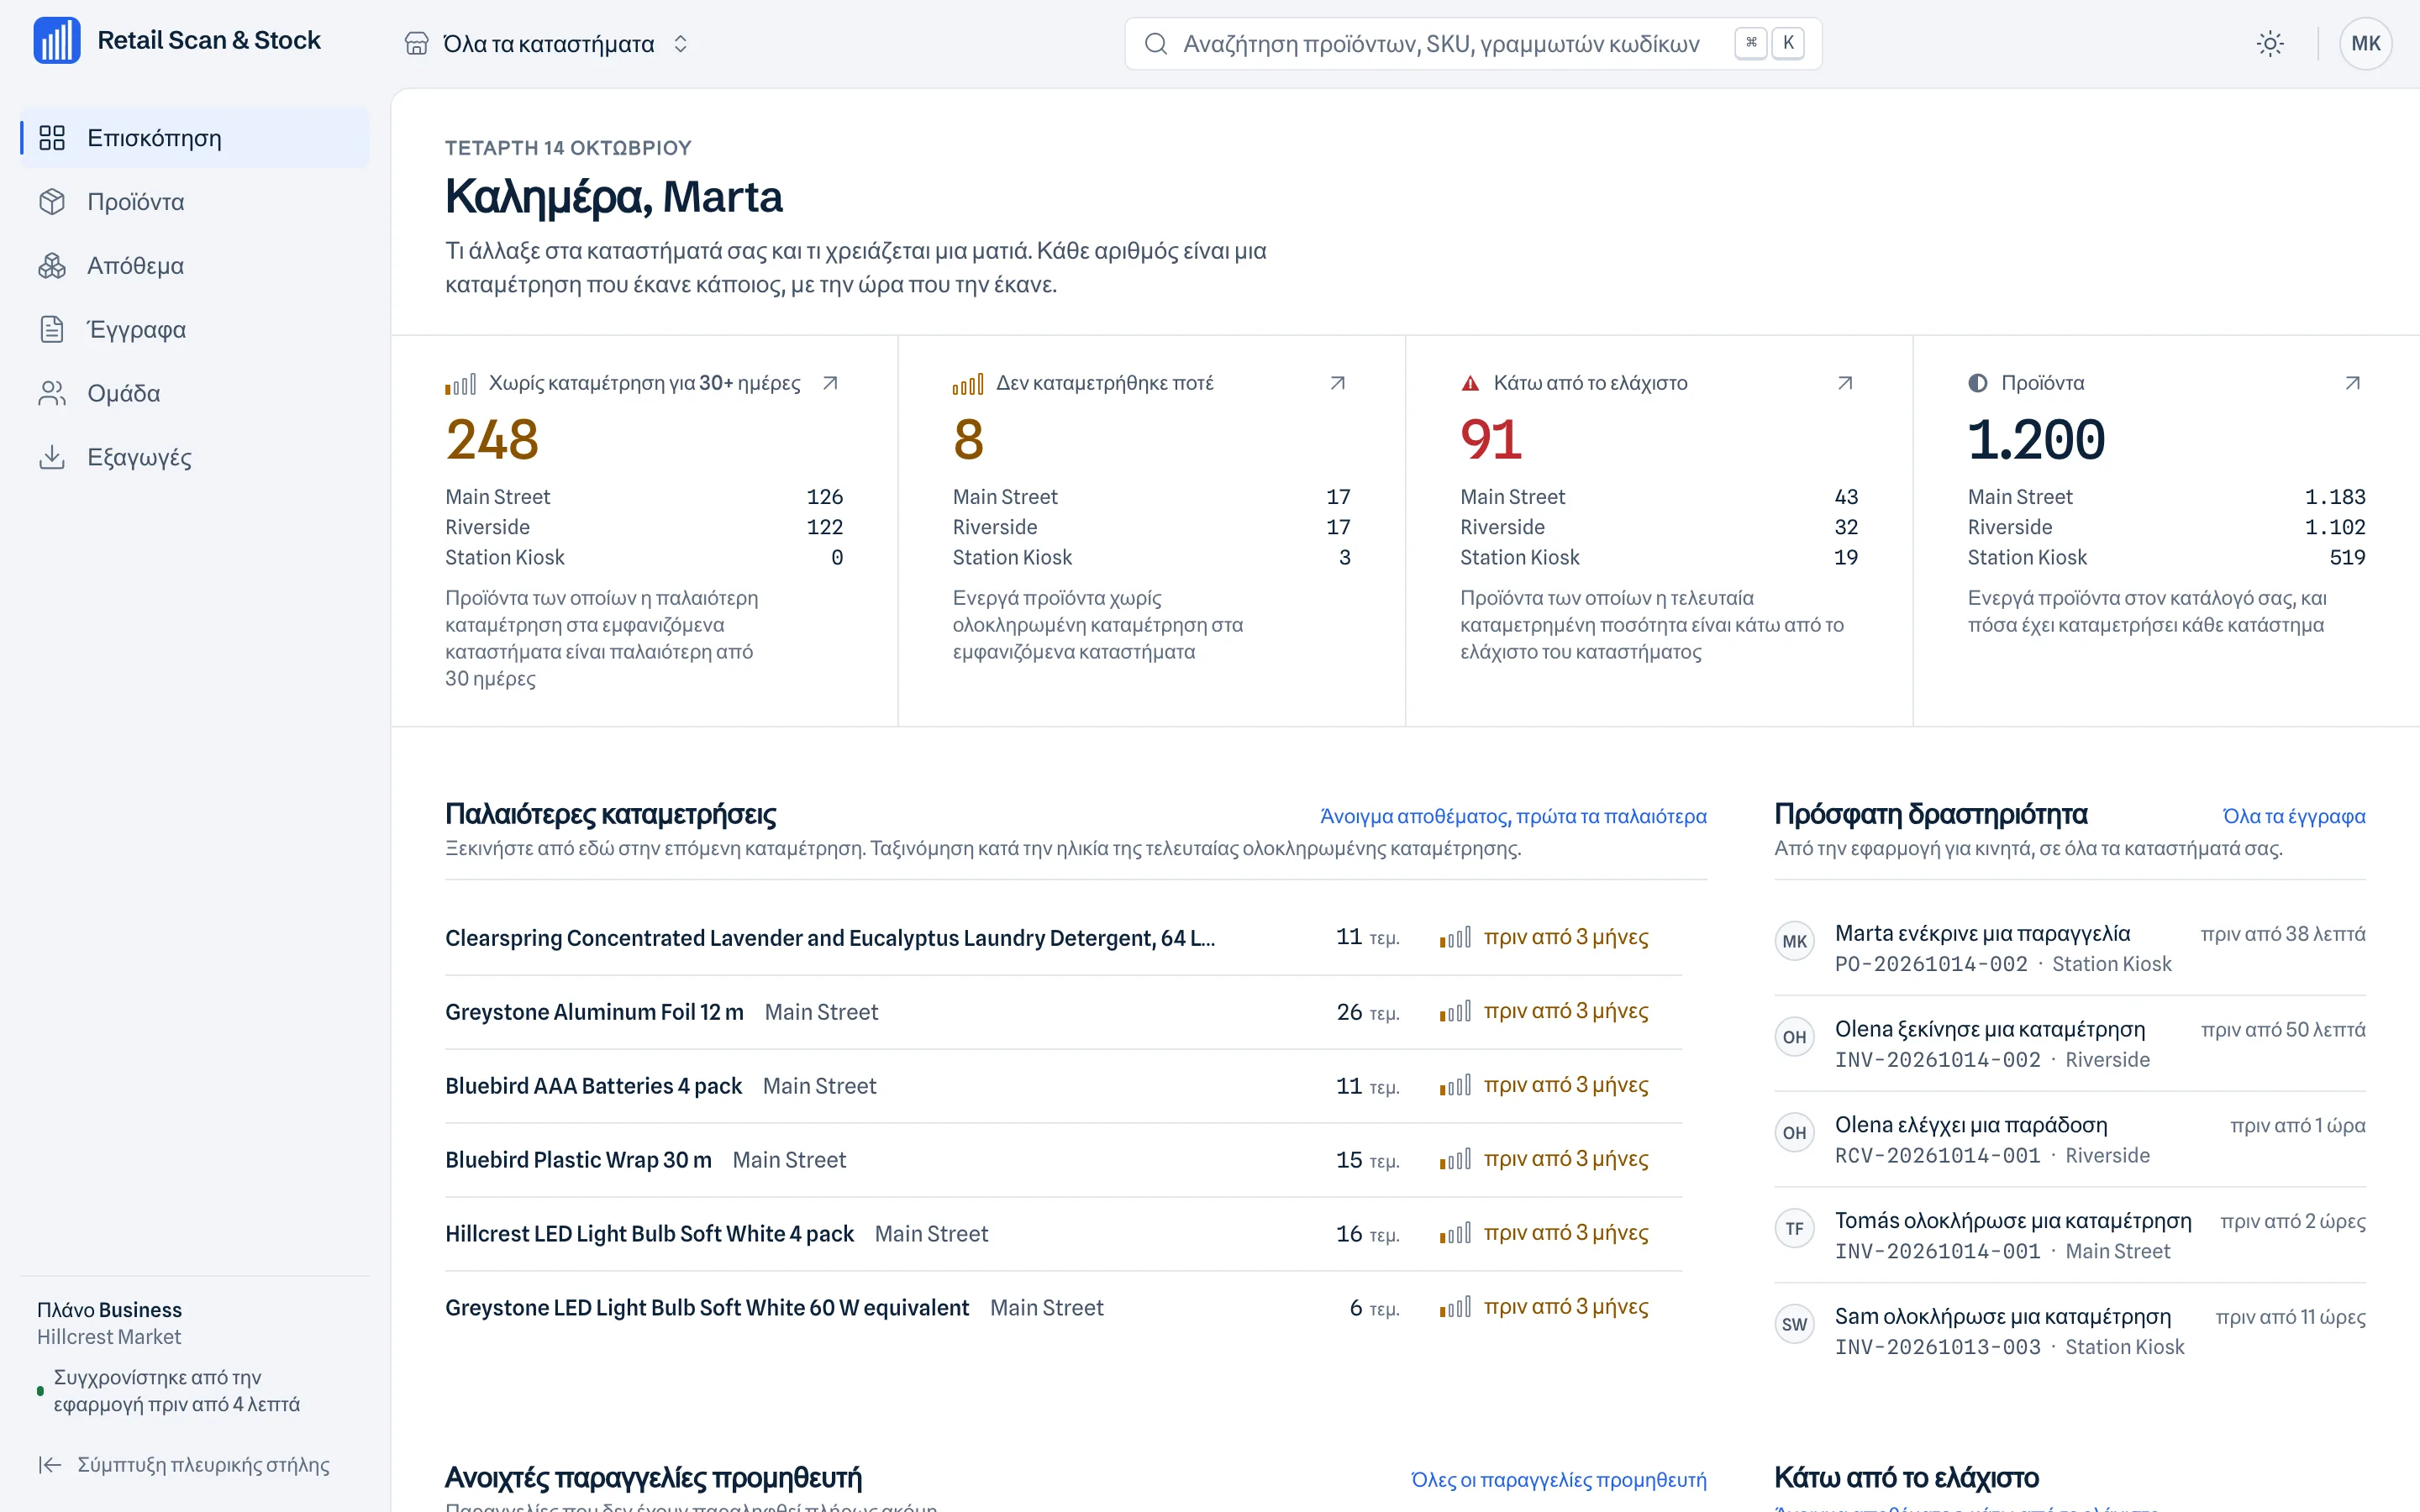The image size is (2420, 1512).
Task: Click the SW avatar in recent activity
Action: tap(1795, 1325)
